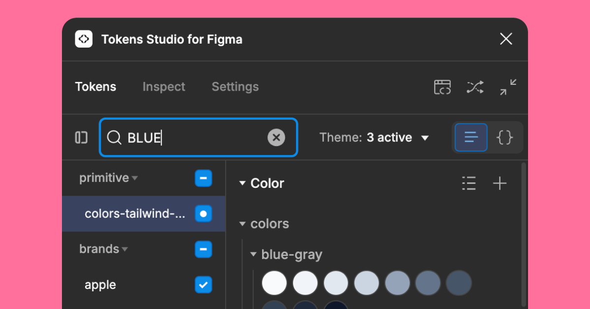Switch to JSON view with the braces icon
The height and width of the screenshot is (309, 590).
point(505,137)
